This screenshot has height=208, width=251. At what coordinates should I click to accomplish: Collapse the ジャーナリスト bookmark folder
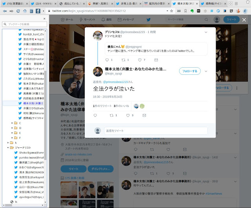tap(8, 148)
